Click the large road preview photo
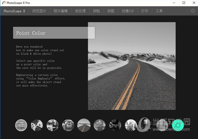This screenshot has width=198, height=139. click(x=132, y=66)
